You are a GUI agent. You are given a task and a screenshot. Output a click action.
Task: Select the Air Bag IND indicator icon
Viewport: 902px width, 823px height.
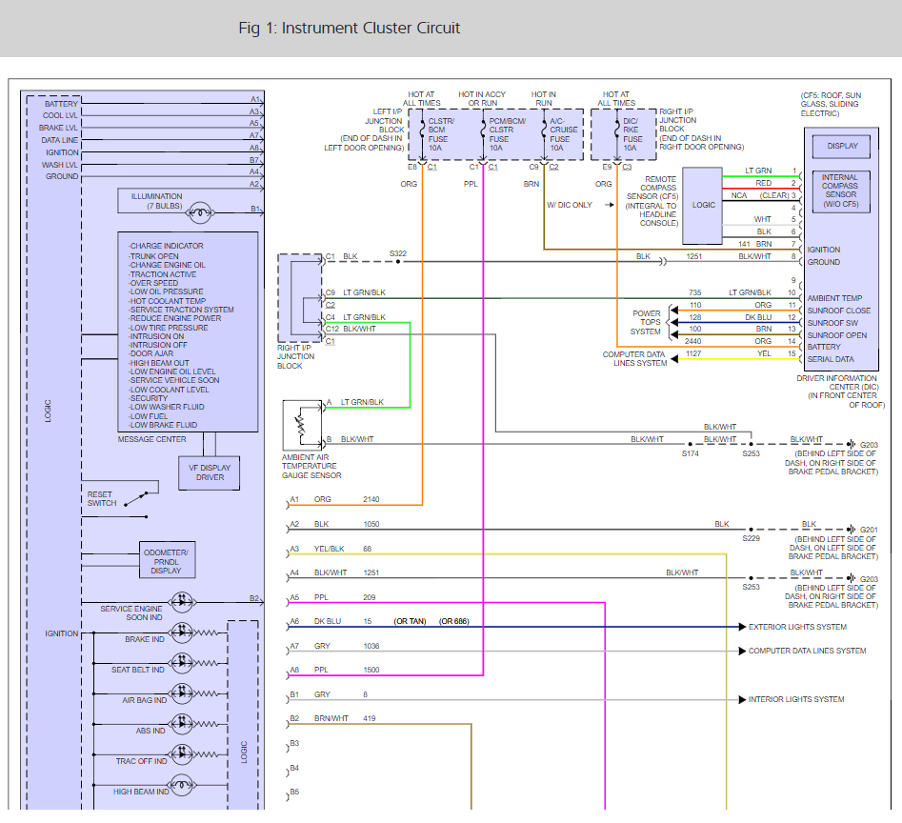click(181, 693)
